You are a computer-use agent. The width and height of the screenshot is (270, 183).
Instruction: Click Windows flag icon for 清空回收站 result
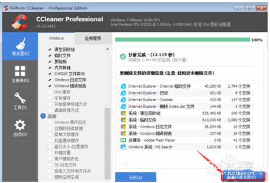click(x=123, y=113)
